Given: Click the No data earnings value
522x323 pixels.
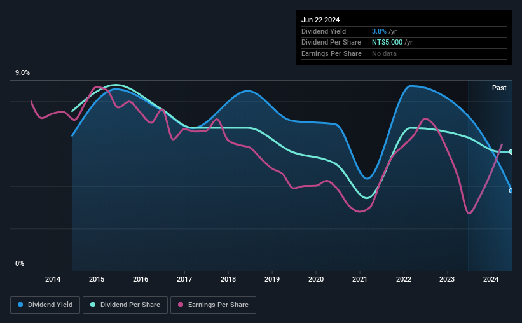Looking at the screenshot, I should click(x=384, y=53).
